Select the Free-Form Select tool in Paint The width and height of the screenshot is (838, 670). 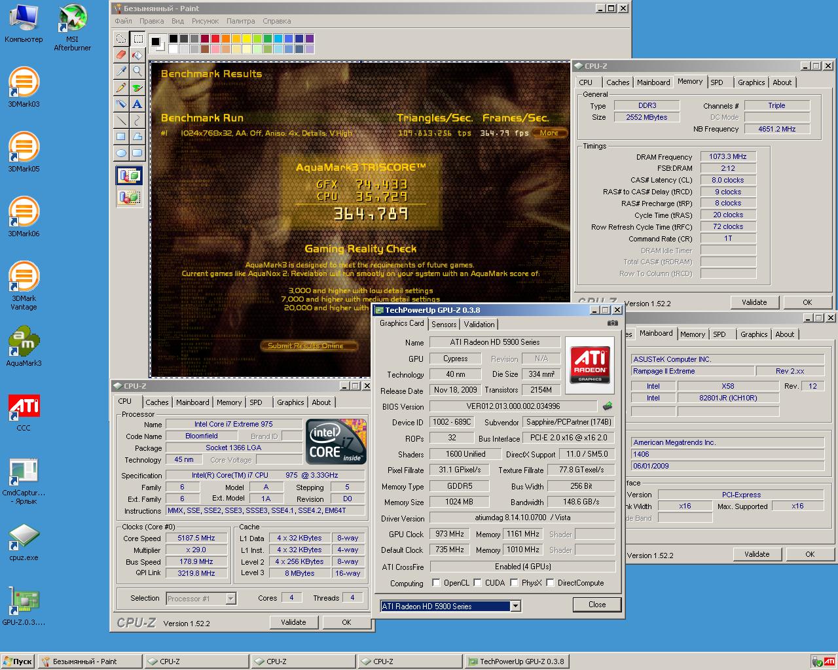pos(121,39)
